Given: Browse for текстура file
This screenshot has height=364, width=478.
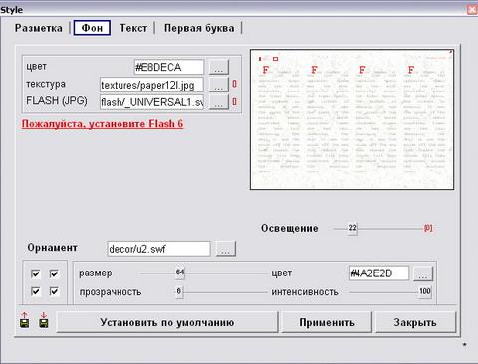Looking at the screenshot, I should [219, 86].
